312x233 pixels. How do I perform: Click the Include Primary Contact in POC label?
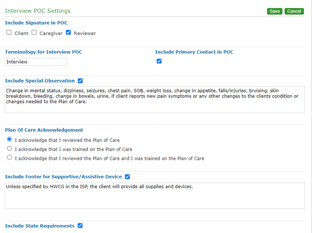pos(194,52)
